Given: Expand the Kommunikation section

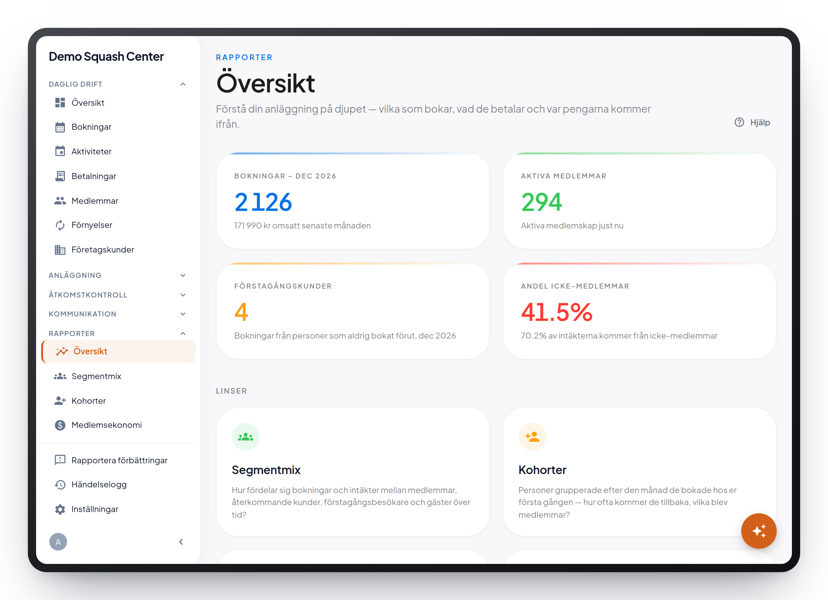Looking at the screenshot, I should point(183,314).
